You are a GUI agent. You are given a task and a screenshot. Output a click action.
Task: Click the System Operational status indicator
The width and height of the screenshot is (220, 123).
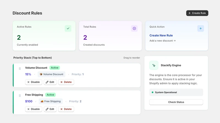tap(176, 92)
